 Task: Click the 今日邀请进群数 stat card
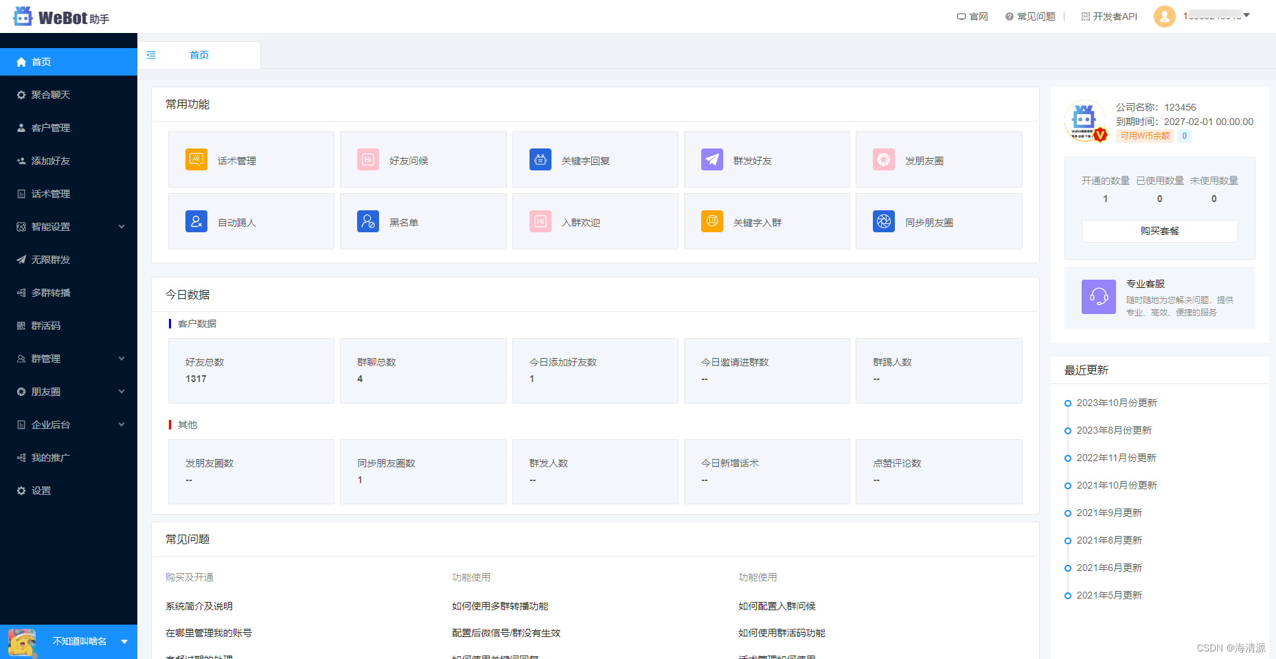(x=767, y=370)
